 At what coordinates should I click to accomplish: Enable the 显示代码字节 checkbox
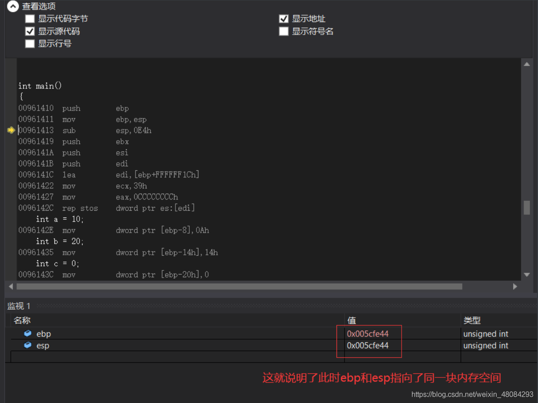30,18
